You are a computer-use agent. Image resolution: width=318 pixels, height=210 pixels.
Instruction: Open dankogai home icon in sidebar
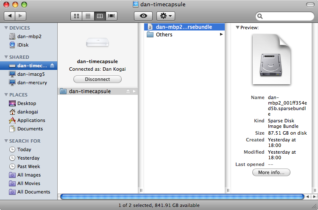click(12, 112)
